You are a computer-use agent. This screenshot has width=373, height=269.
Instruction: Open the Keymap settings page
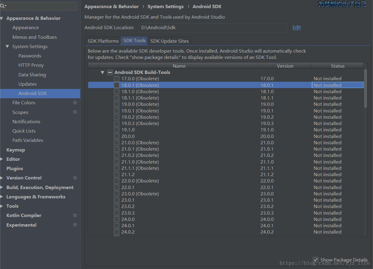(x=16, y=150)
